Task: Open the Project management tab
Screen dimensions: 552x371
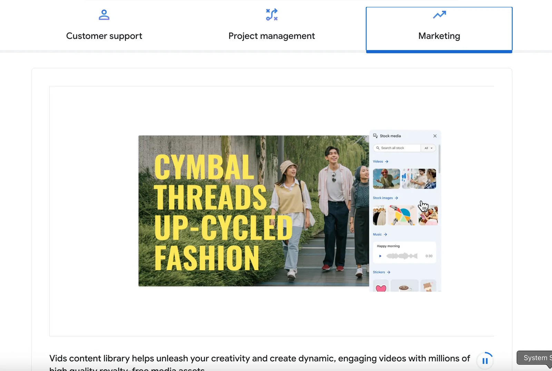Action: (272, 35)
